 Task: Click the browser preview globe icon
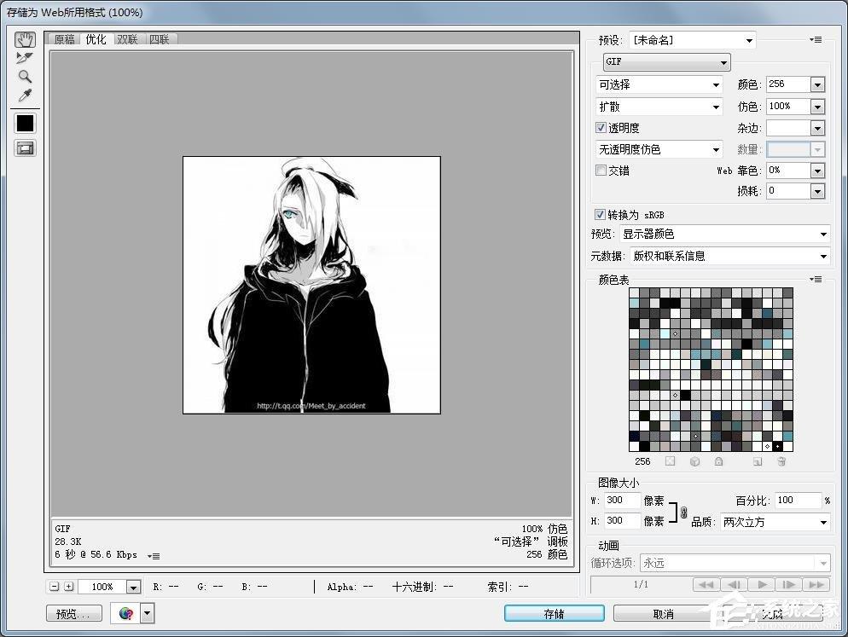coord(126,613)
